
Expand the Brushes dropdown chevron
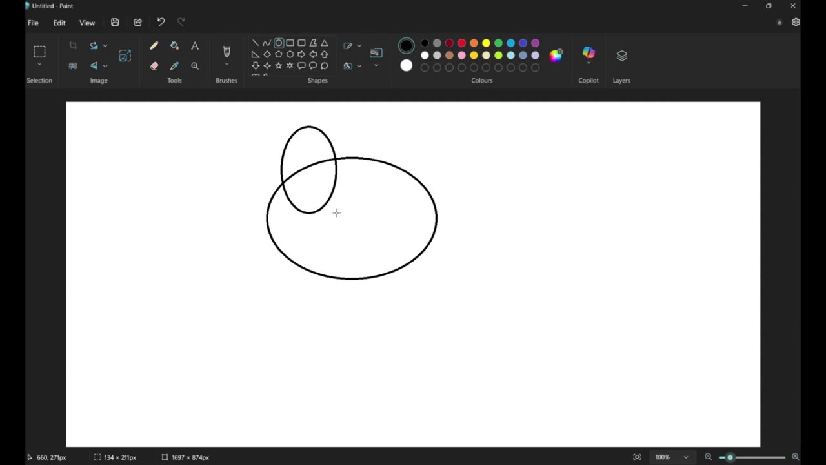click(227, 65)
